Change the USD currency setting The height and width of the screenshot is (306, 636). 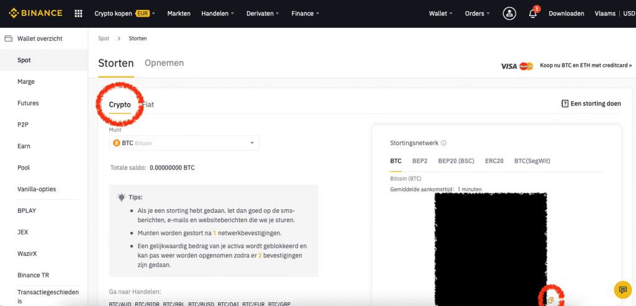629,14
